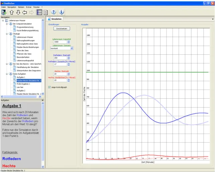Open Handhabung der Simulation page

point(28,67)
